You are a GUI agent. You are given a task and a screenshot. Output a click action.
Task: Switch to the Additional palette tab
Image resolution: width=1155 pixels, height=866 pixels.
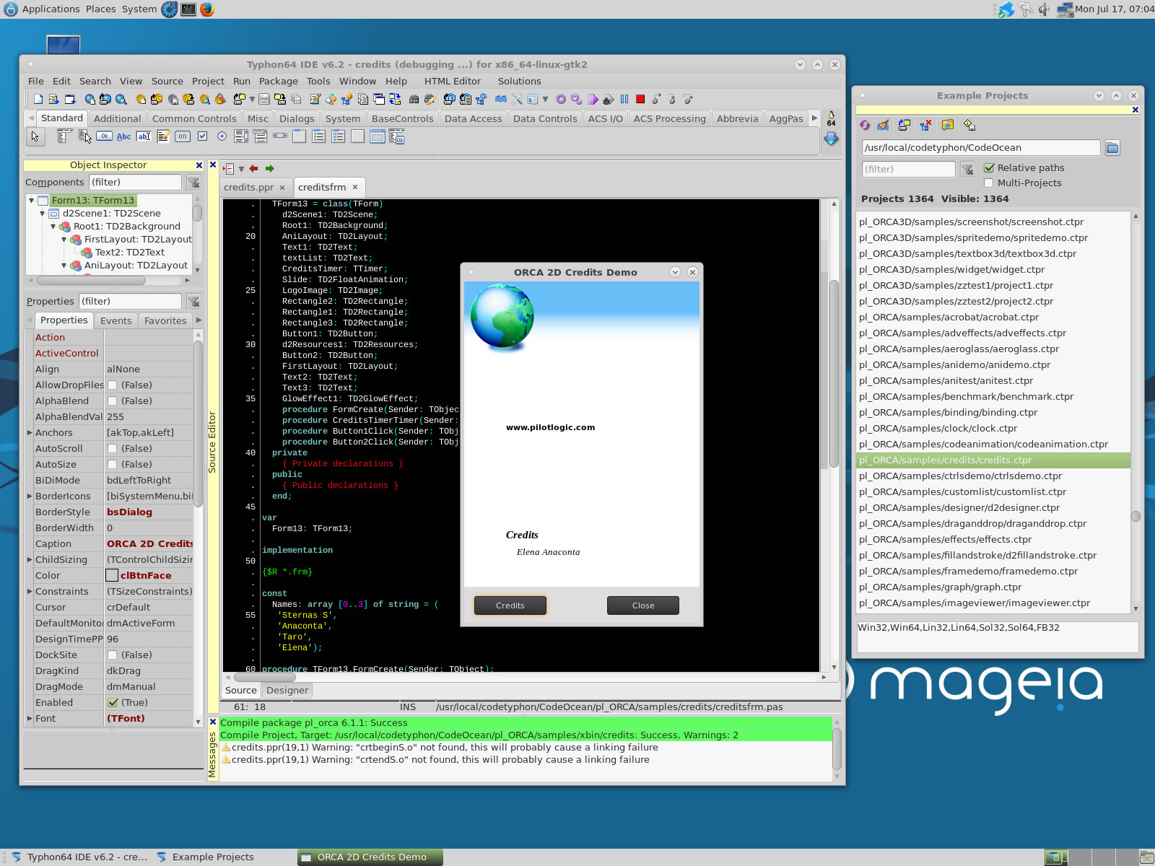117,119
